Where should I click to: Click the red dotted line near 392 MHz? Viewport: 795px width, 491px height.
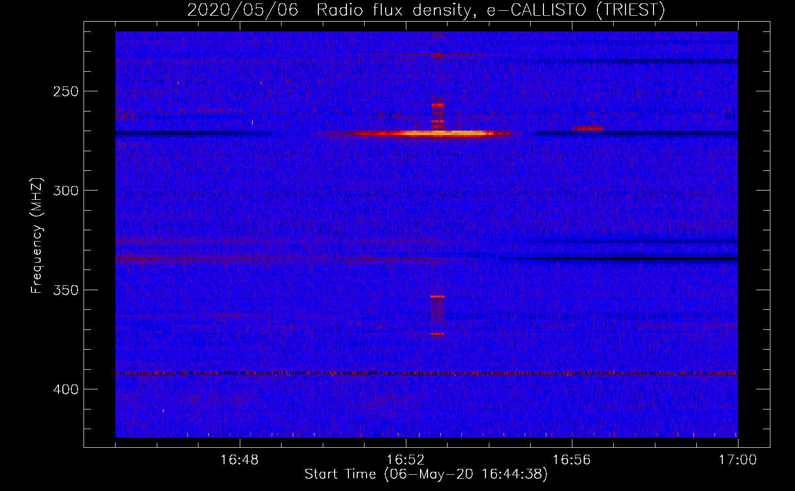pyautogui.click(x=426, y=373)
